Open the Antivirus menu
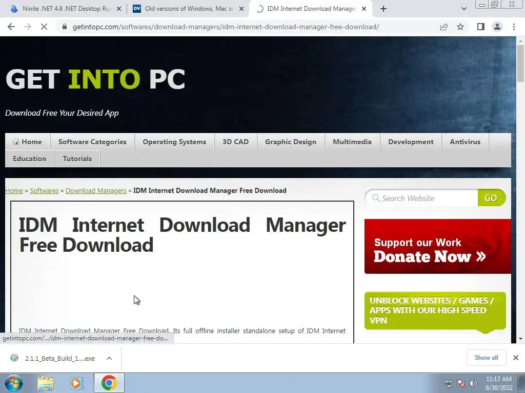 (x=465, y=142)
